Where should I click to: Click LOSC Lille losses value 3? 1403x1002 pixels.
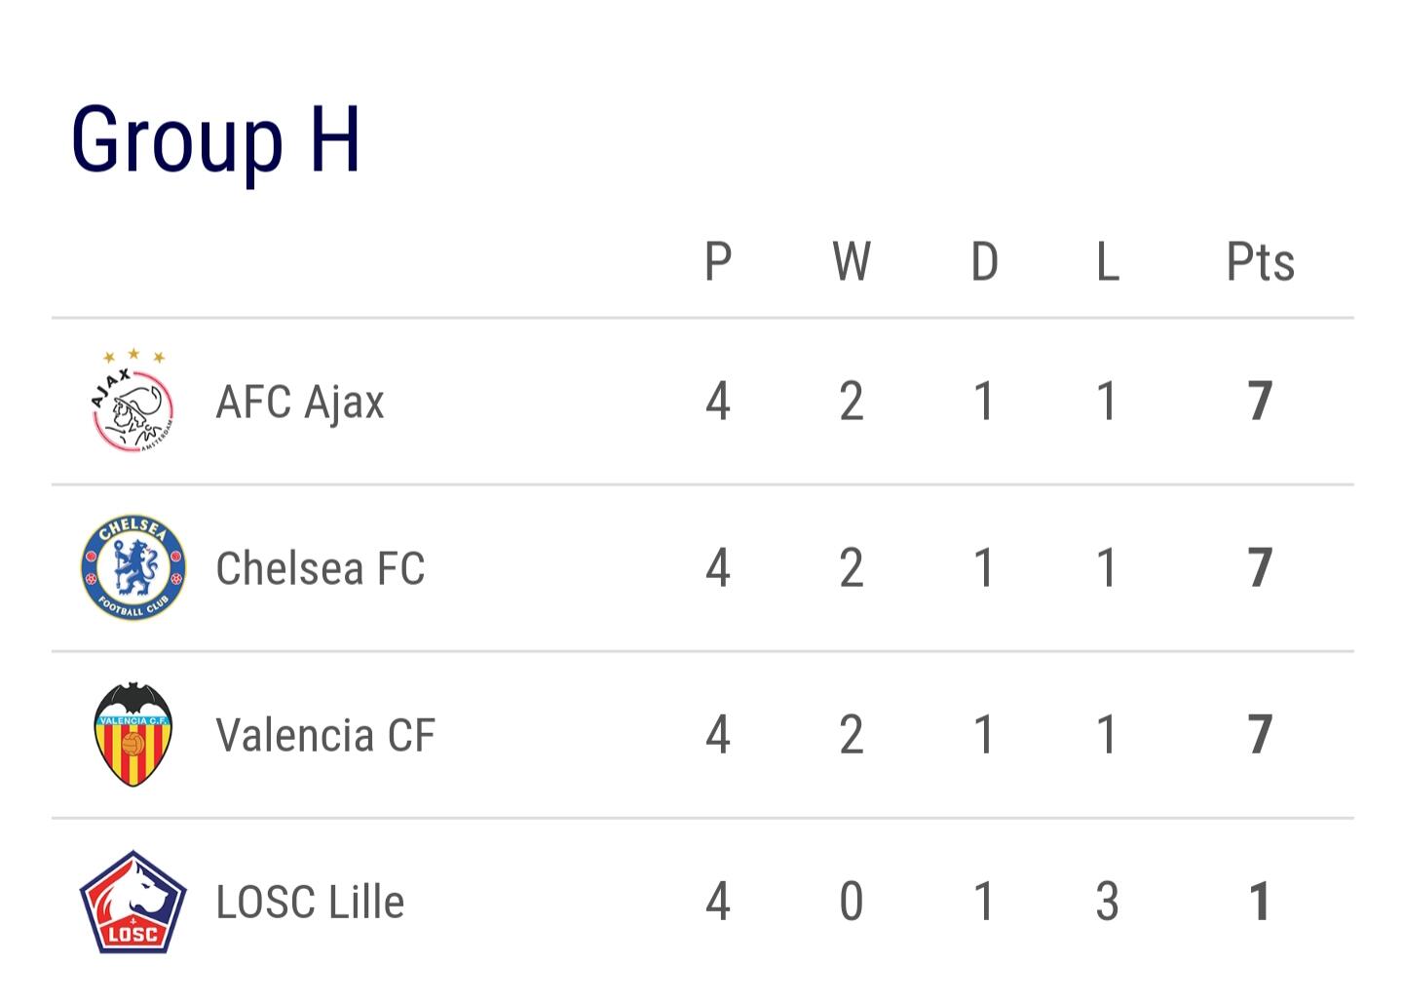[x=1107, y=902]
